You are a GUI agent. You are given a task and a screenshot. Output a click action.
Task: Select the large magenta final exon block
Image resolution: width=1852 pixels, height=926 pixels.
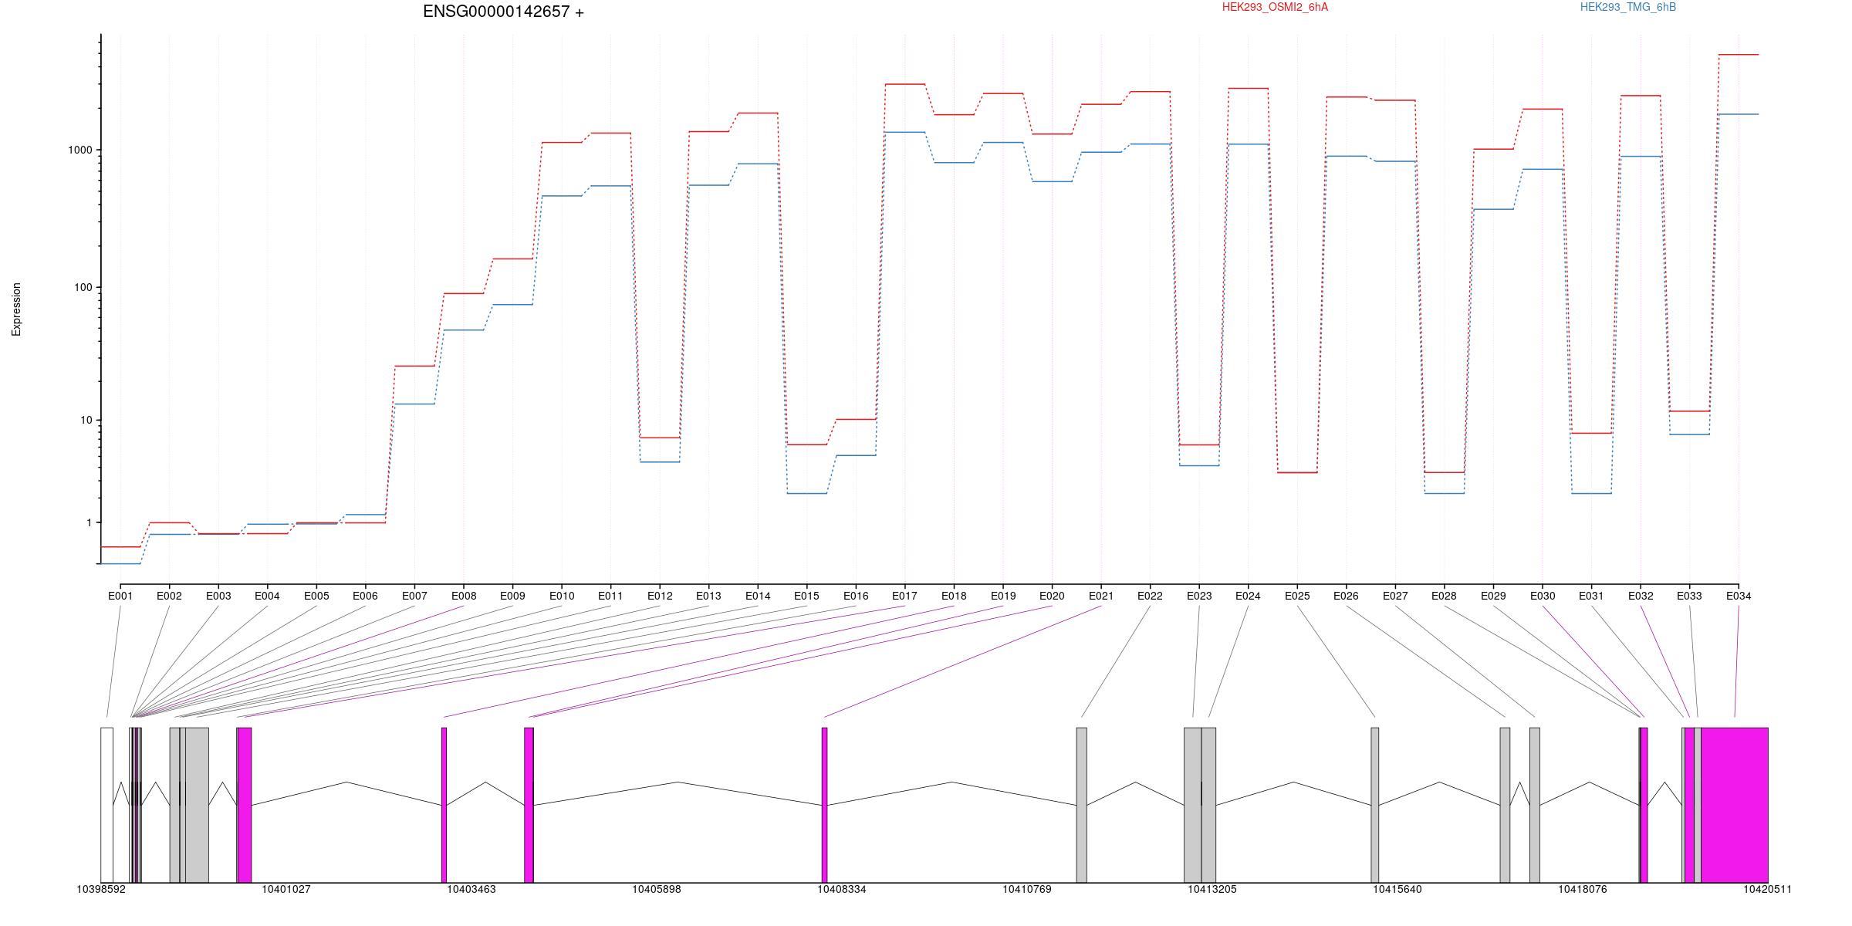click(1735, 805)
